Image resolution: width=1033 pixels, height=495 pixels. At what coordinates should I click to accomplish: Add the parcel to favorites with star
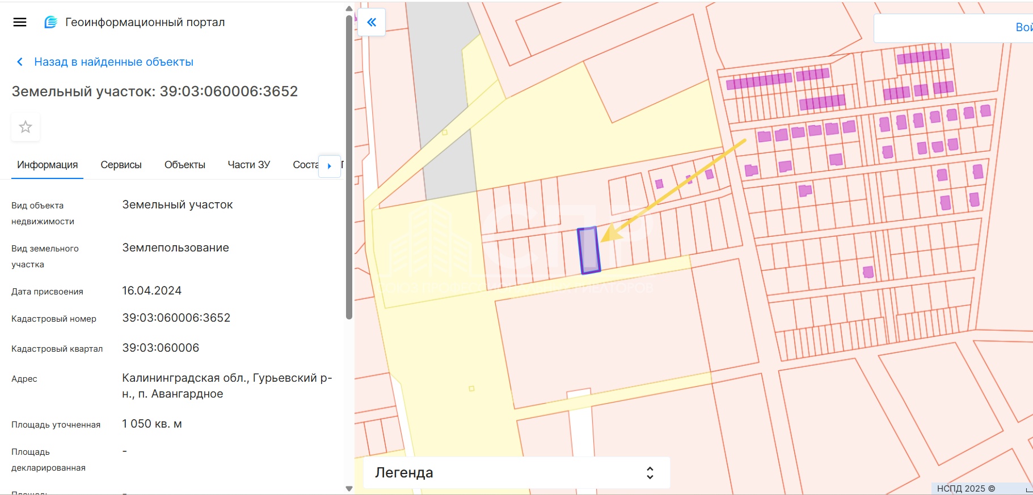click(x=26, y=127)
